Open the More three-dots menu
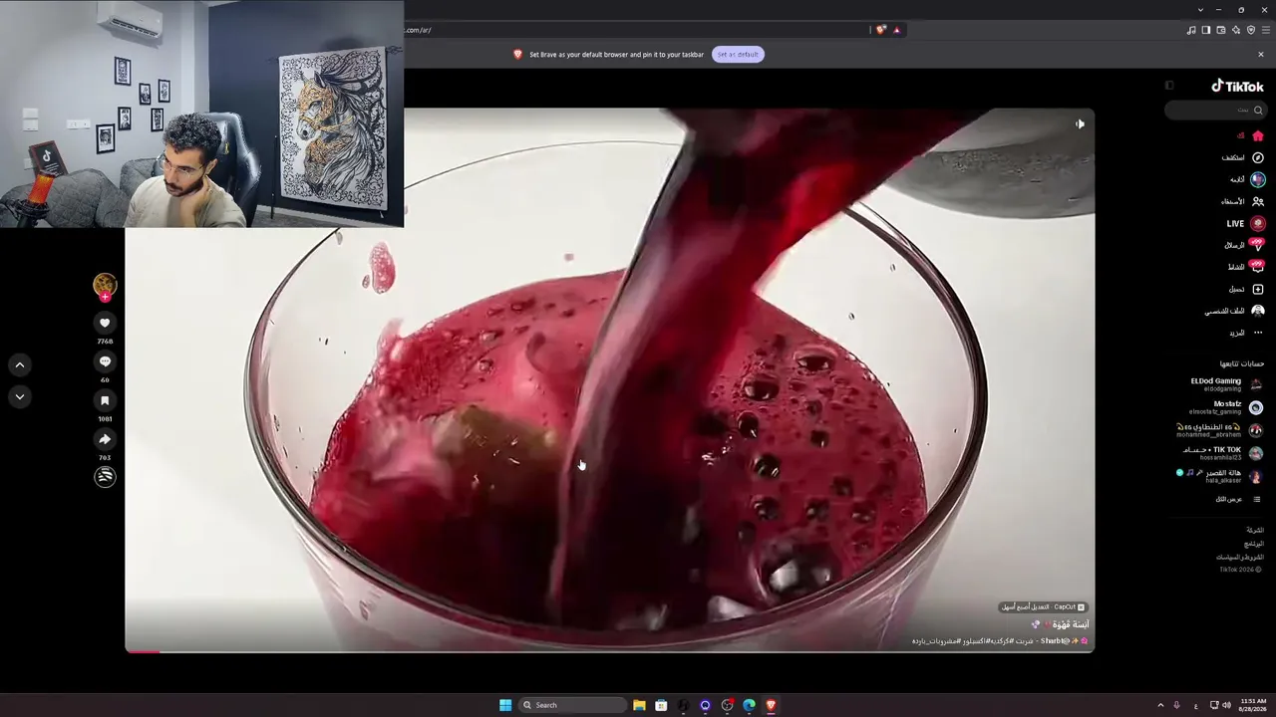This screenshot has height=717, width=1276. (1258, 333)
